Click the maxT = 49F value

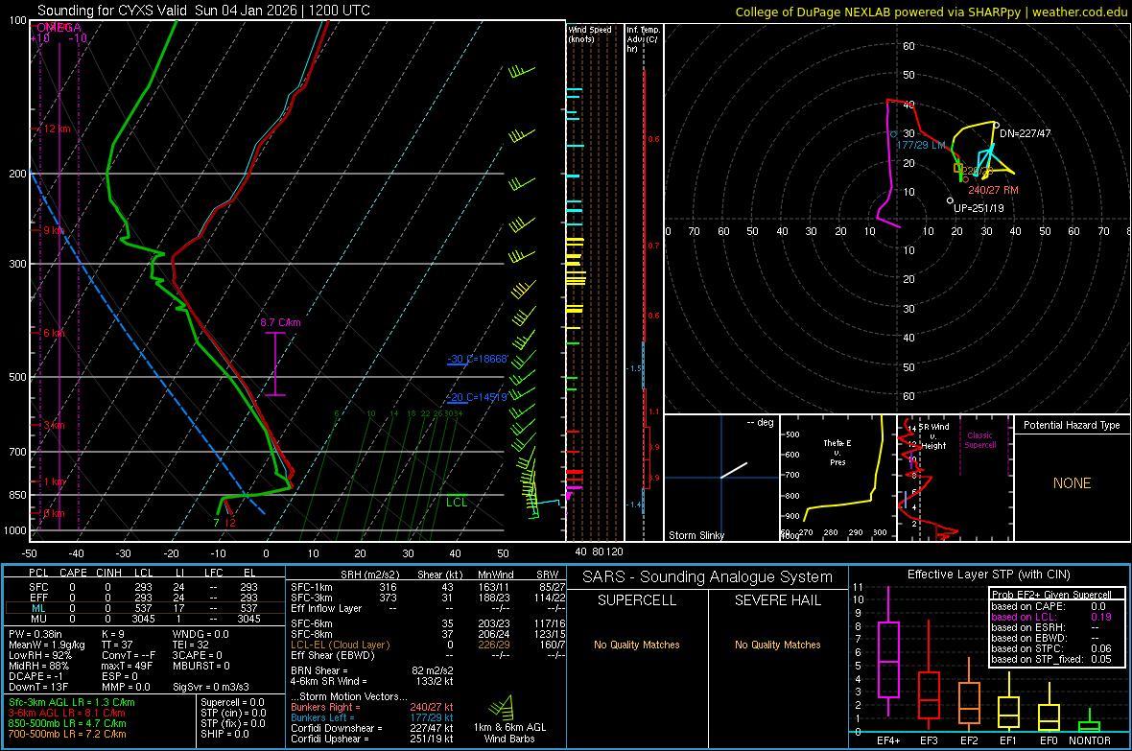[x=127, y=666]
